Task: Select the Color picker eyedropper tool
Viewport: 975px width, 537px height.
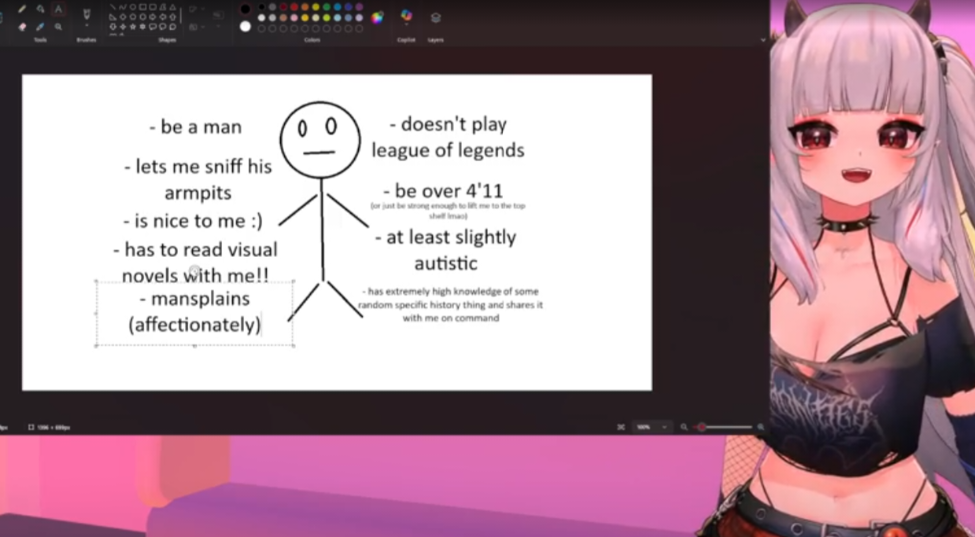Action: point(40,27)
